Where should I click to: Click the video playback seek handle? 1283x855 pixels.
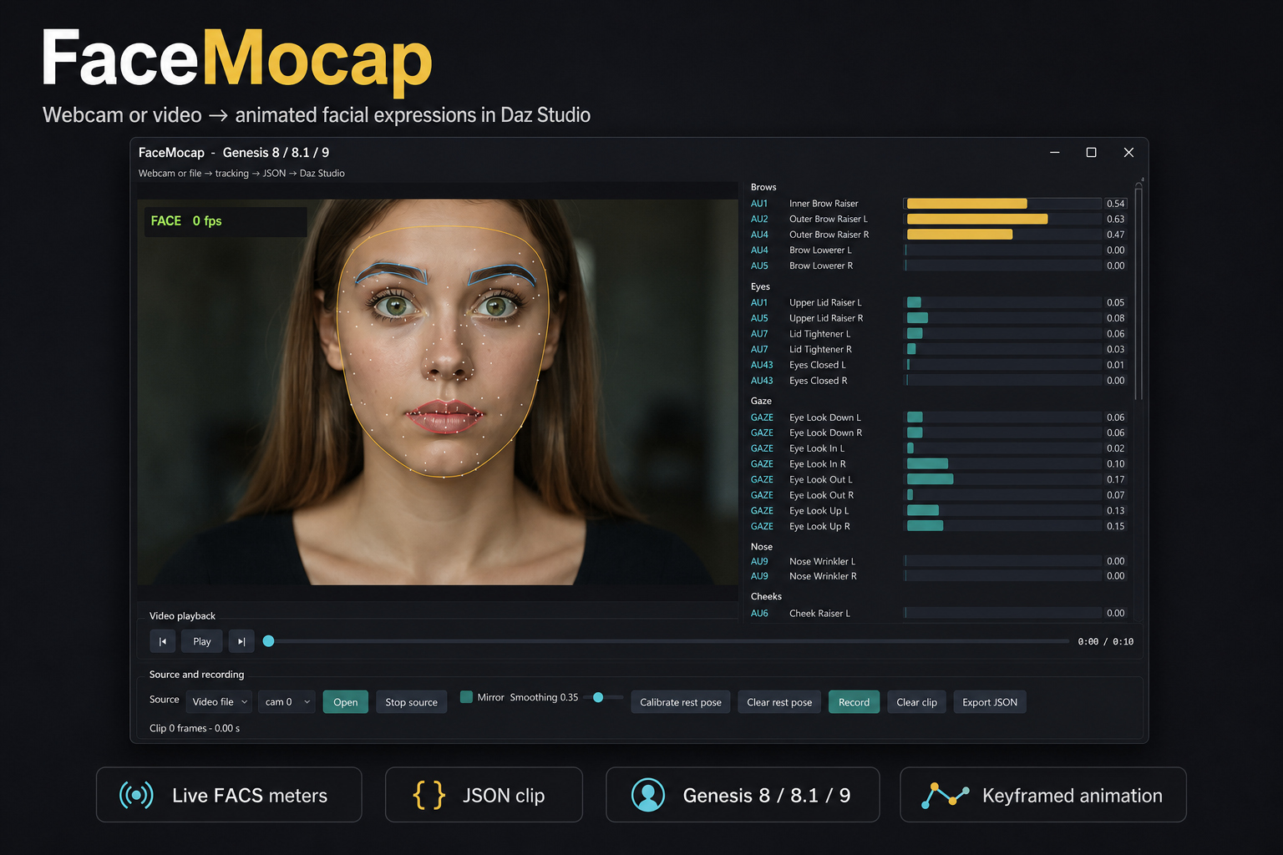point(269,641)
